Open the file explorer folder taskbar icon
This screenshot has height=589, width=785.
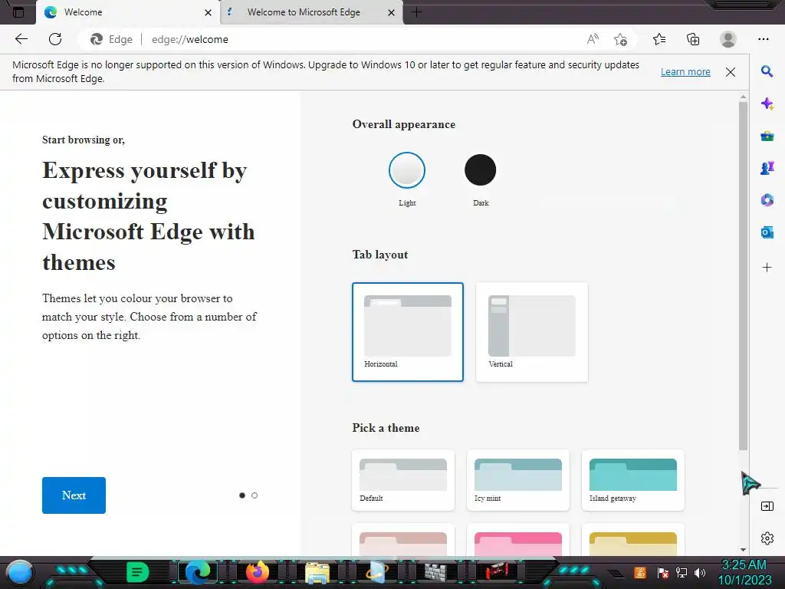coord(317,573)
